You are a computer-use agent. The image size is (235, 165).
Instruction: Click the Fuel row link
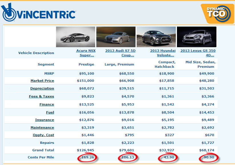click(x=50, y=112)
